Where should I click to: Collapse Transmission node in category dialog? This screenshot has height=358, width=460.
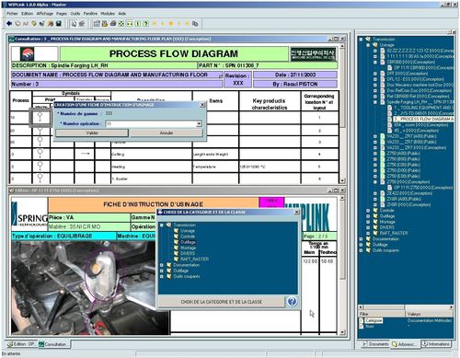pyautogui.click(x=162, y=225)
